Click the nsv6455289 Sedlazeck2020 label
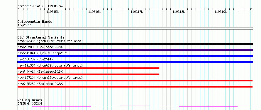The width and height of the screenshot is (261, 110). click(40, 84)
